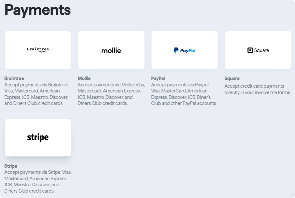
Task: Click the PayPal description paragraph
Action: point(184,94)
